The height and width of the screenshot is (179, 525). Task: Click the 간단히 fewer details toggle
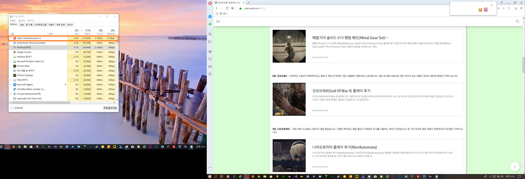point(17,108)
